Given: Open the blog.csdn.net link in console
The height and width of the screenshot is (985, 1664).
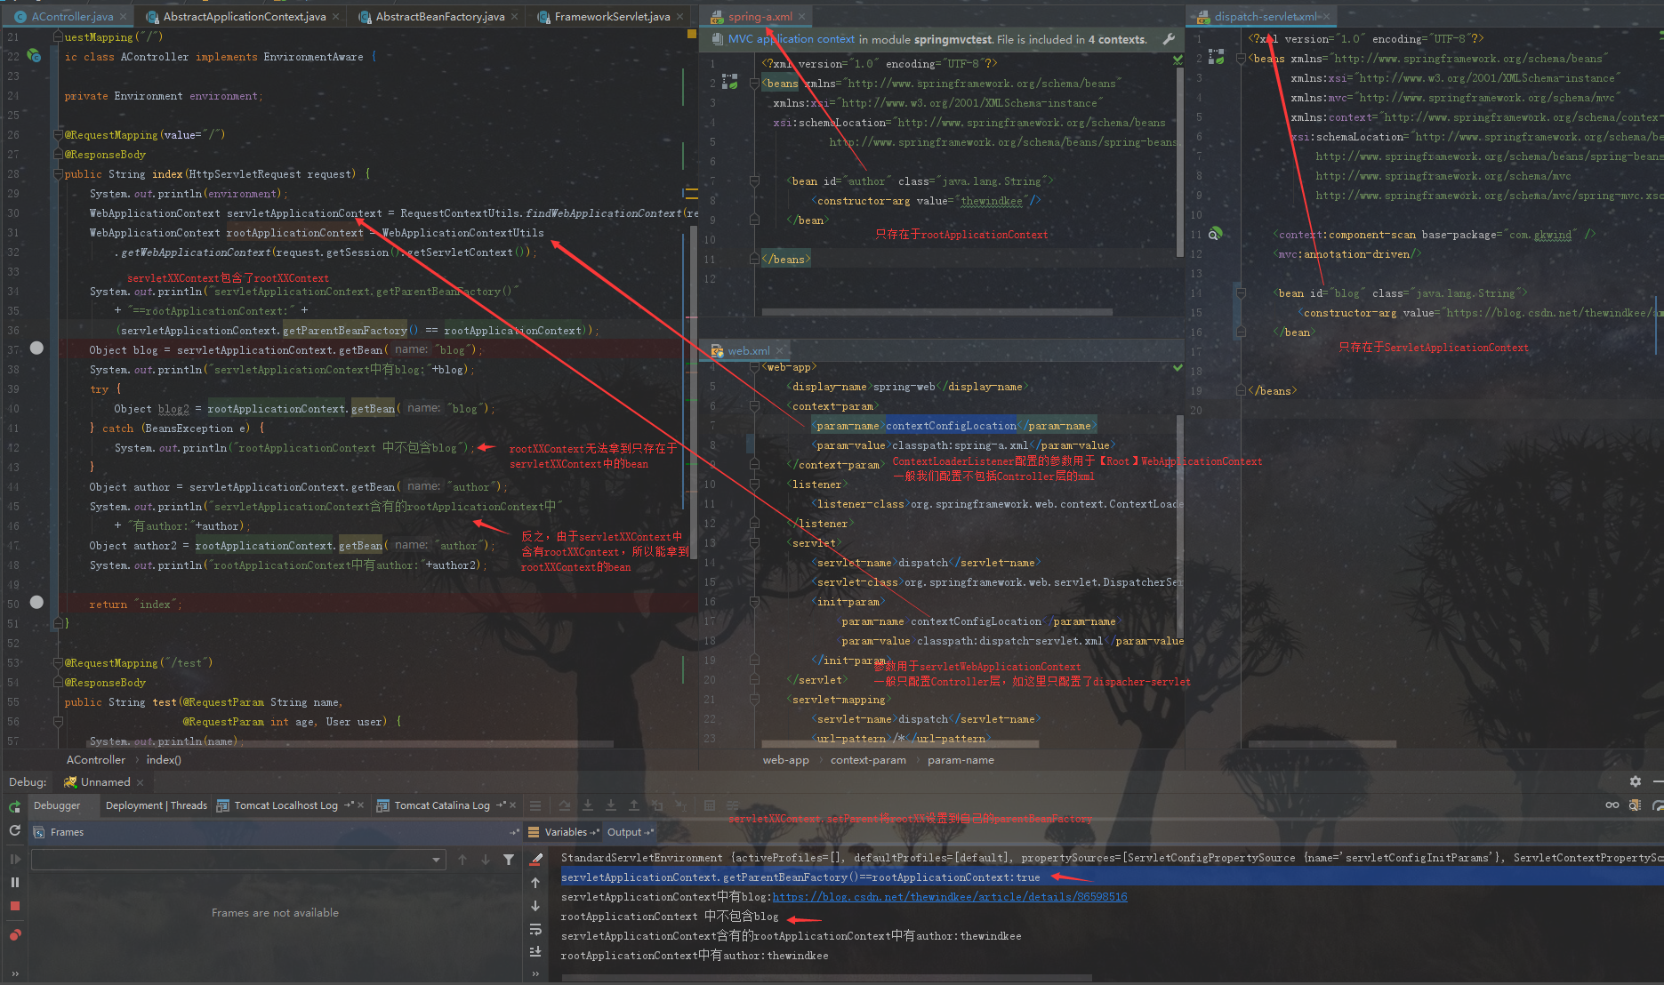Looking at the screenshot, I should 949,897.
